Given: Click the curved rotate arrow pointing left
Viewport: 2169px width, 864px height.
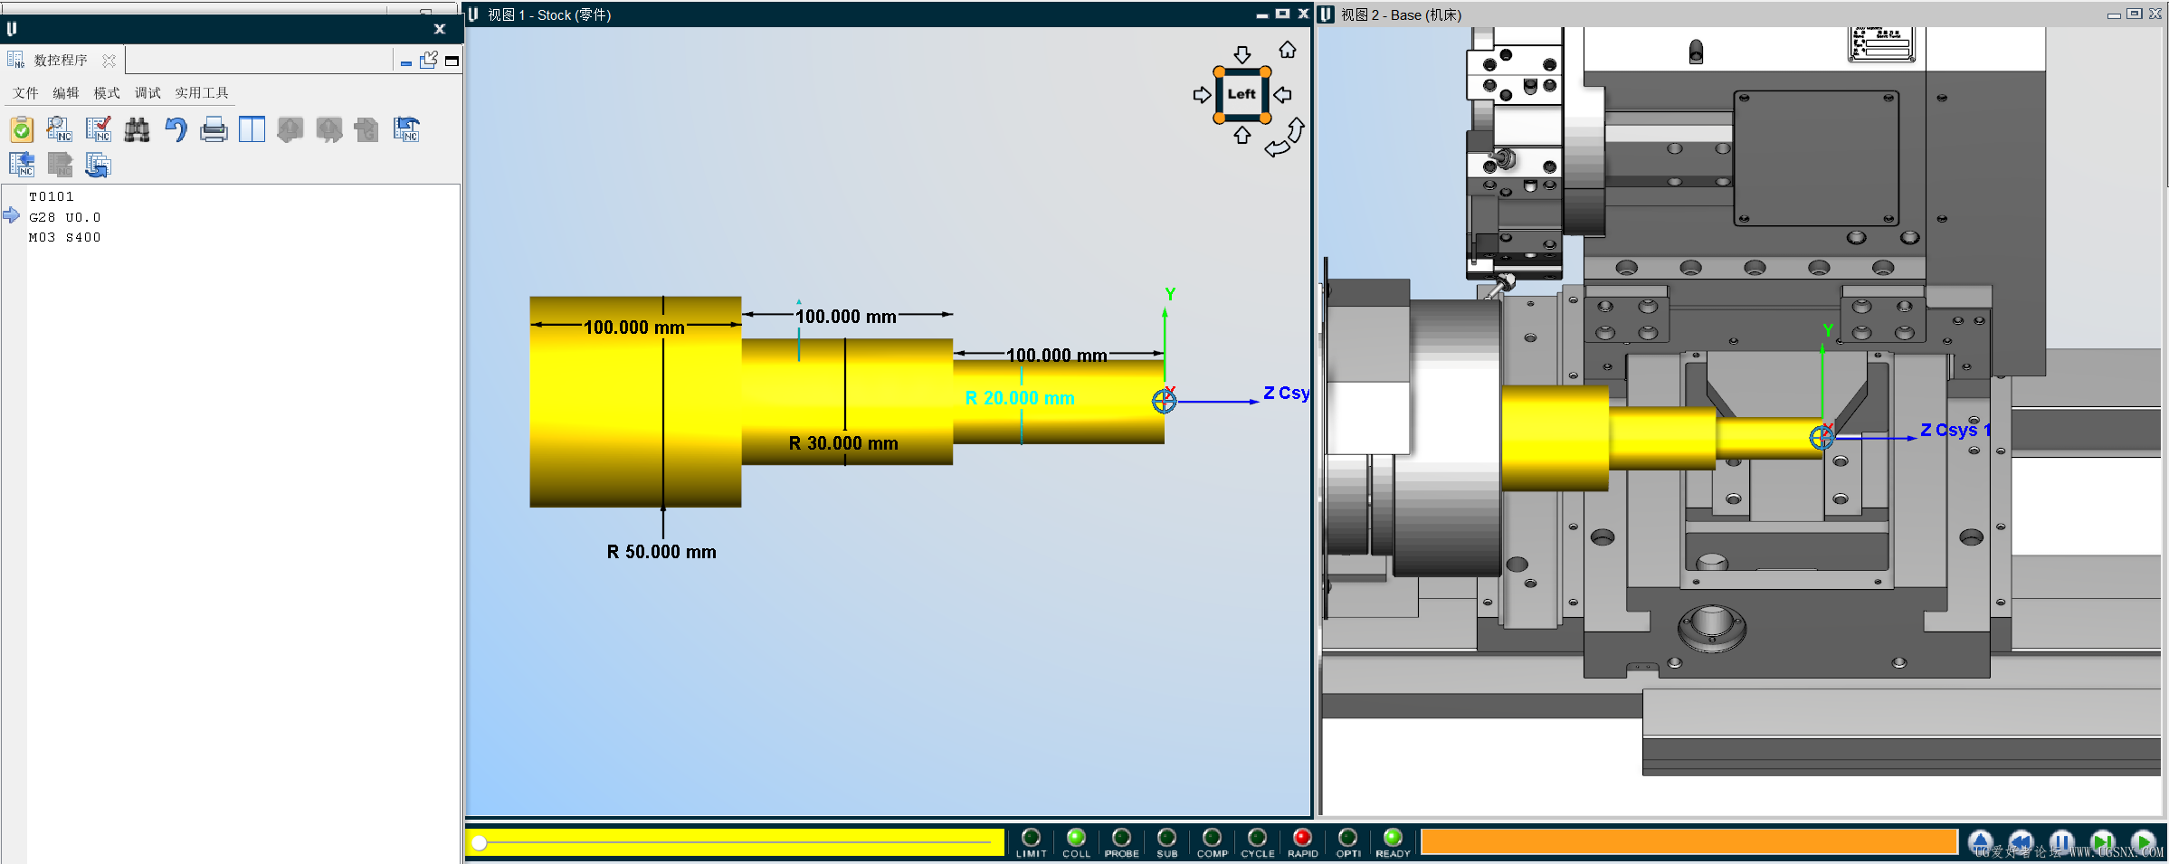Looking at the screenshot, I should click(x=1277, y=148).
